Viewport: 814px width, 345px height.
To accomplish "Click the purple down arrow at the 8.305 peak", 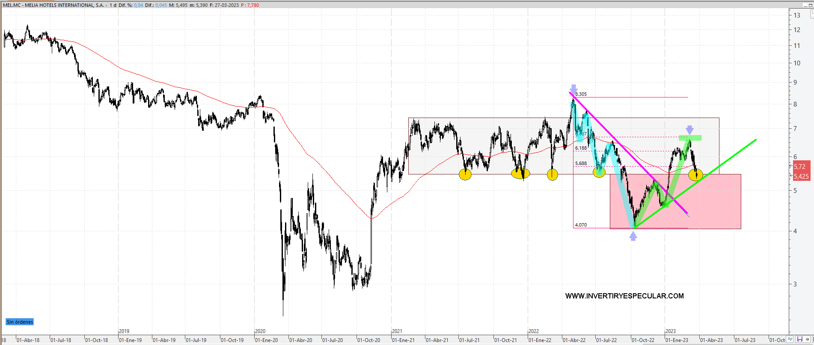I will pyautogui.click(x=573, y=89).
